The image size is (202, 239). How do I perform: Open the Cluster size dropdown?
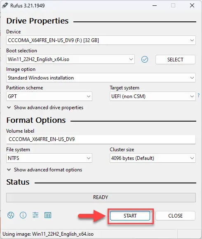coord(153,158)
